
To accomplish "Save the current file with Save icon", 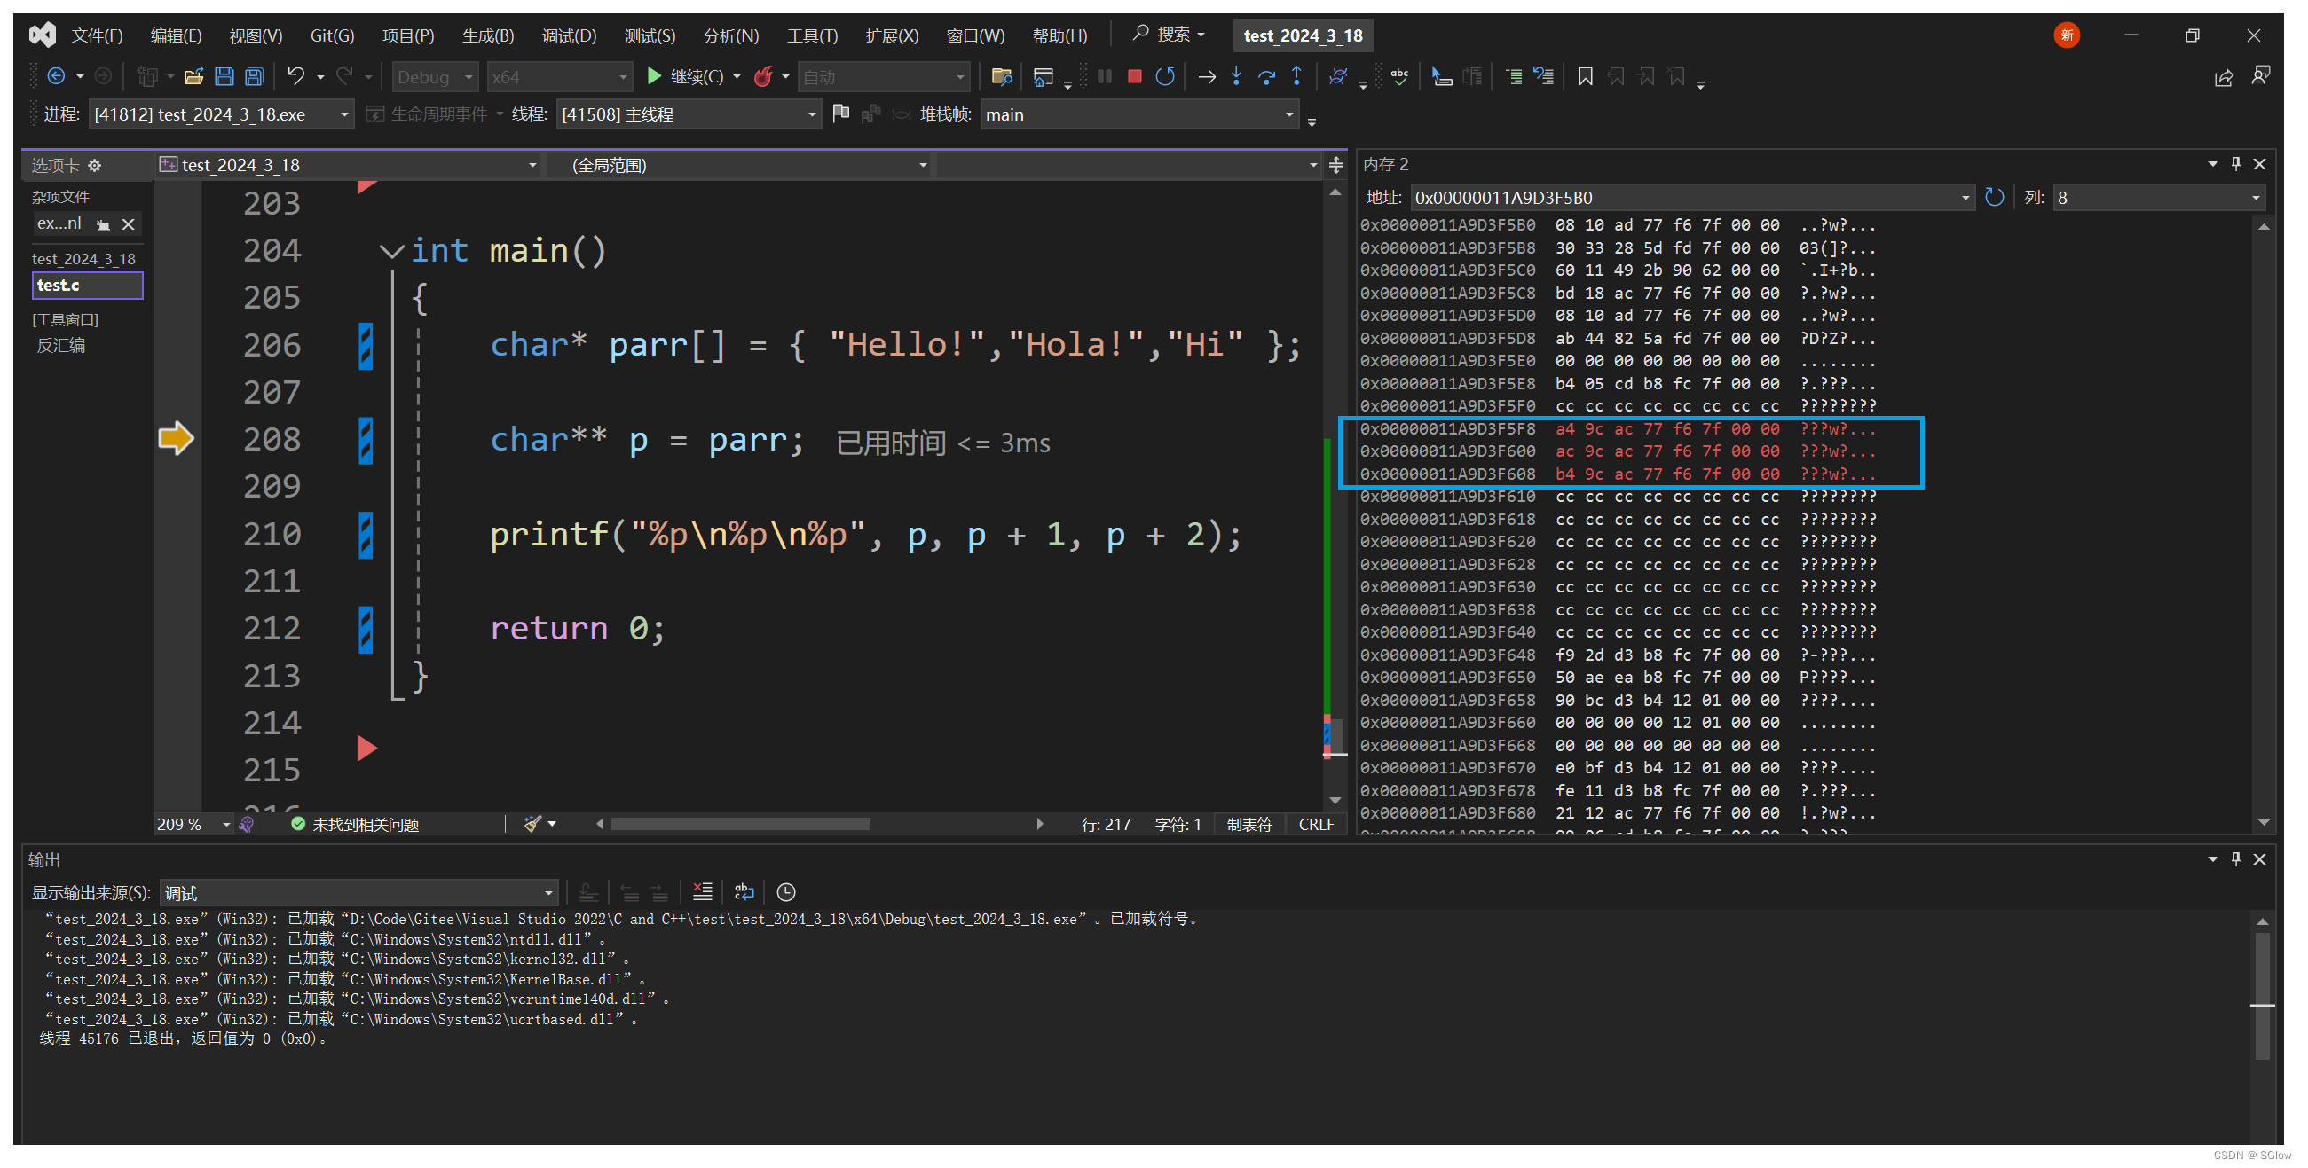I will coord(224,77).
